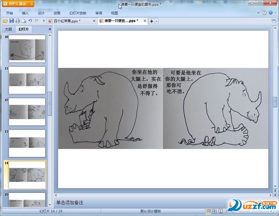Open the 动画 ribbon tab
279x216 pixels.
click(x=57, y=13)
